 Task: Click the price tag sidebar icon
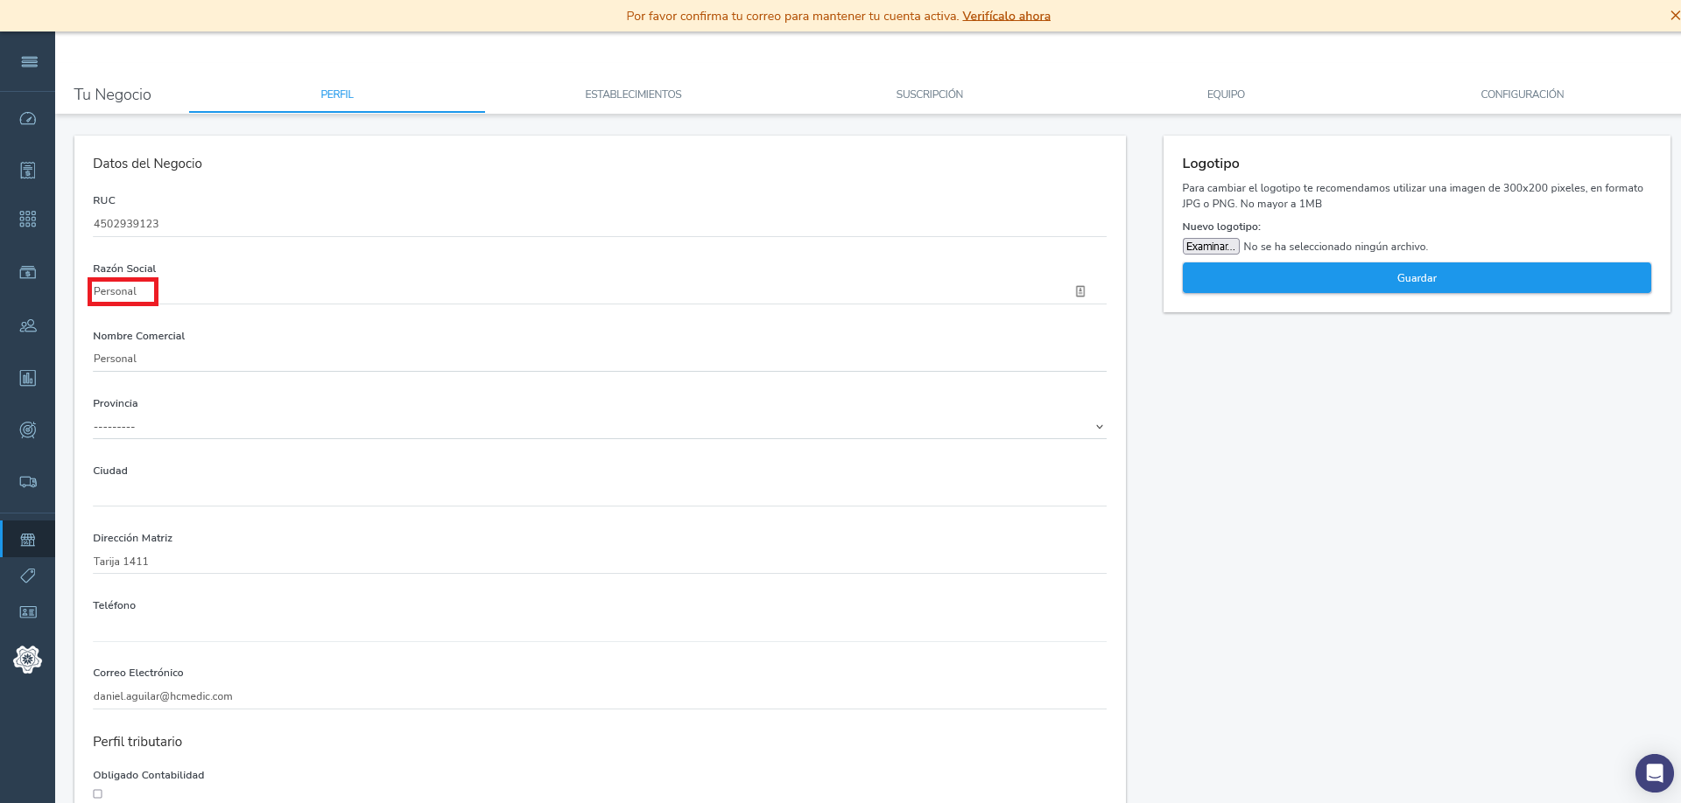click(28, 576)
